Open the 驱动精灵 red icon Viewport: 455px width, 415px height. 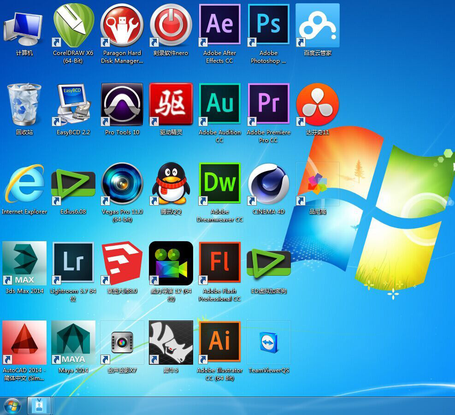tap(171, 105)
